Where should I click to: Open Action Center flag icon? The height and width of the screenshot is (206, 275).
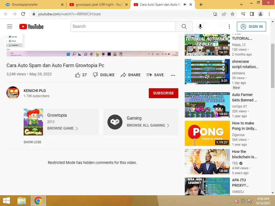(x=250, y=201)
